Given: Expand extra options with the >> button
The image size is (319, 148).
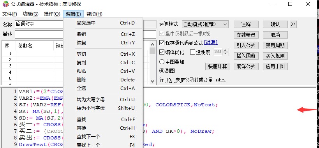Looking at the screenshot, I should coord(293,24).
